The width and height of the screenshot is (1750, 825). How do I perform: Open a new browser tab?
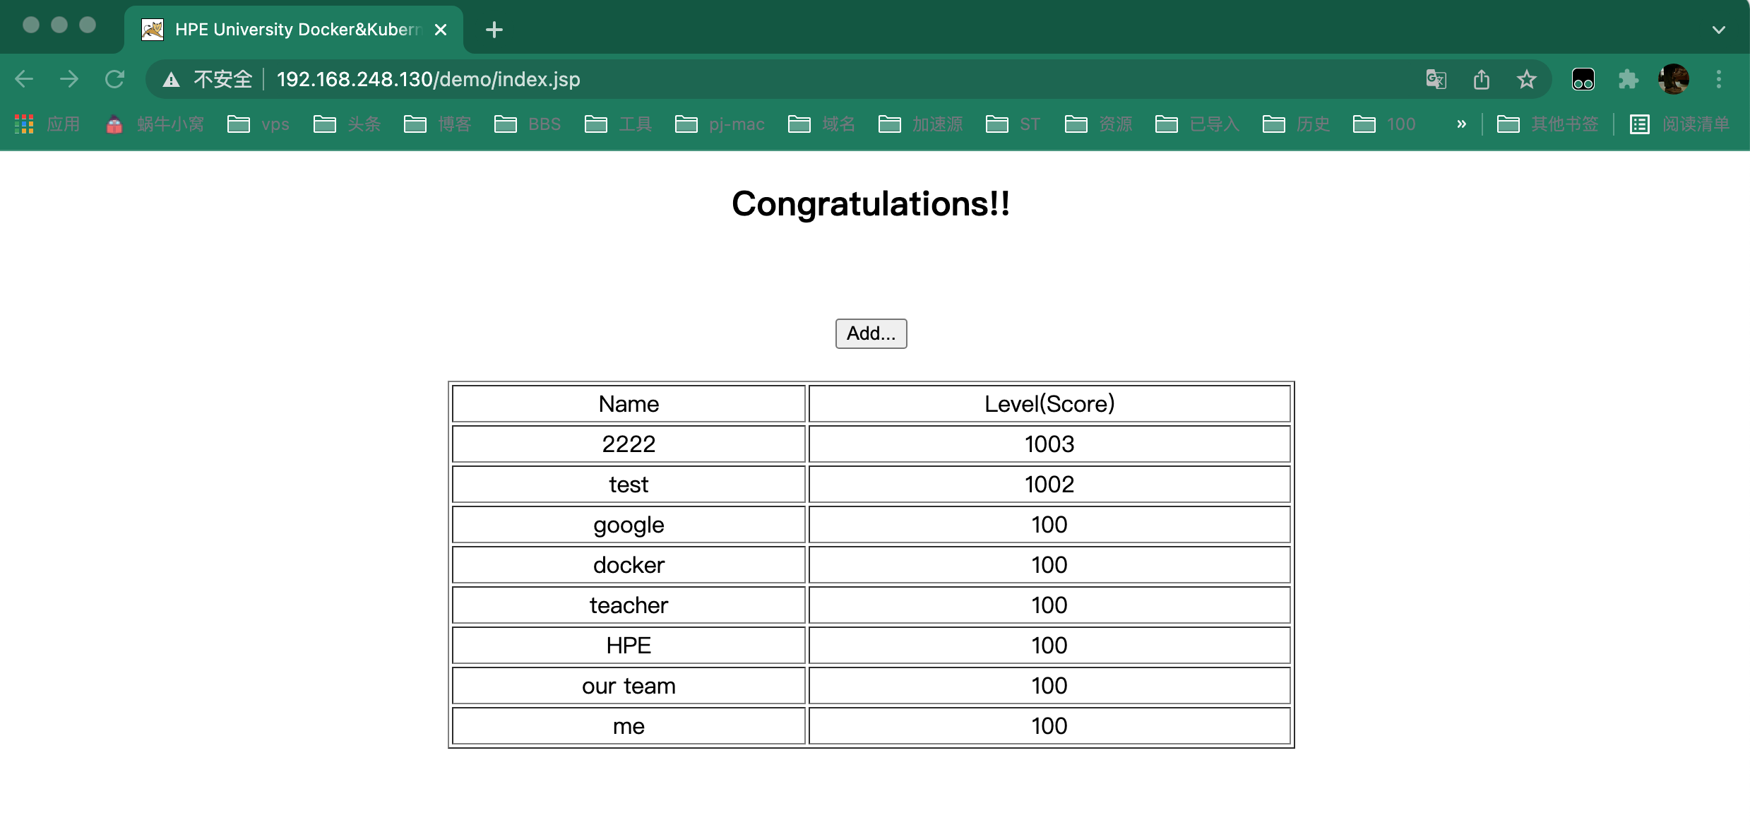point(494,30)
